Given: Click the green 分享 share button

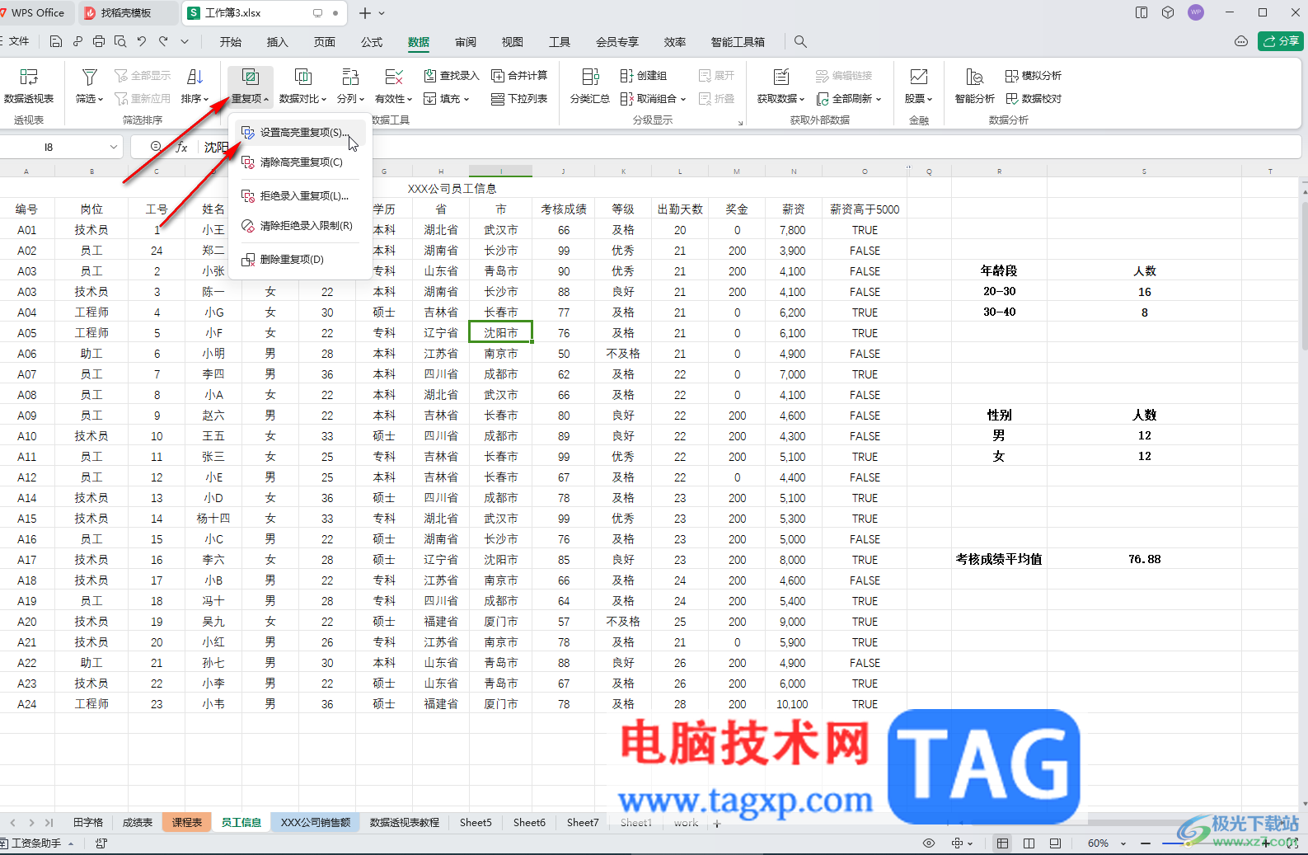Looking at the screenshot, I should pyautogui.click(x=1281, y=41).
